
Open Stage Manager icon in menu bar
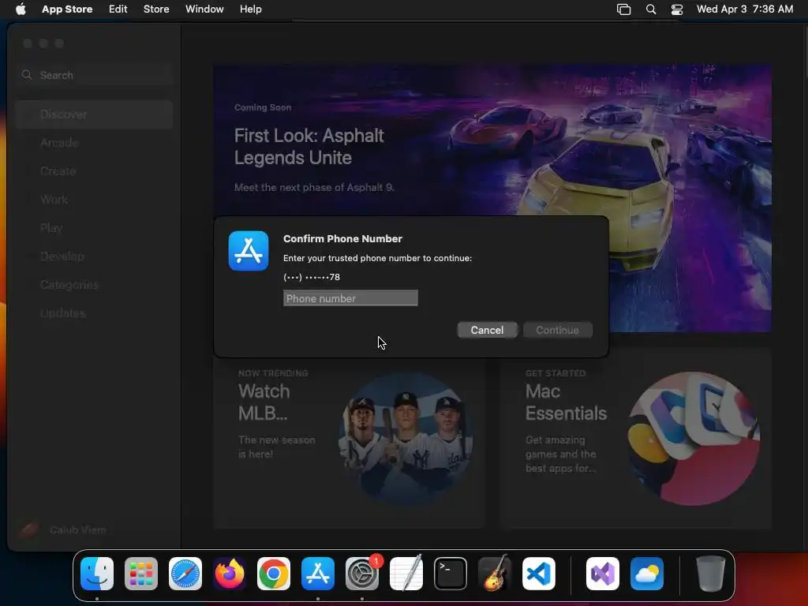[x=623, y=9]
